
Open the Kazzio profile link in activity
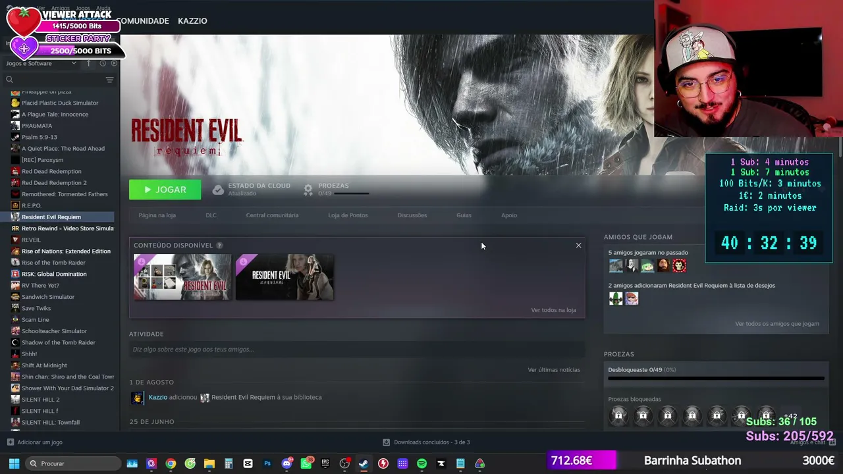(158, 398)
